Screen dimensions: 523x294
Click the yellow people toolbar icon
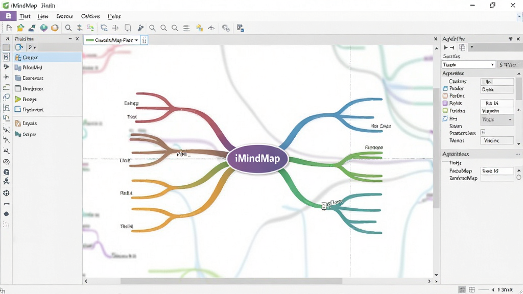(200, 28)
